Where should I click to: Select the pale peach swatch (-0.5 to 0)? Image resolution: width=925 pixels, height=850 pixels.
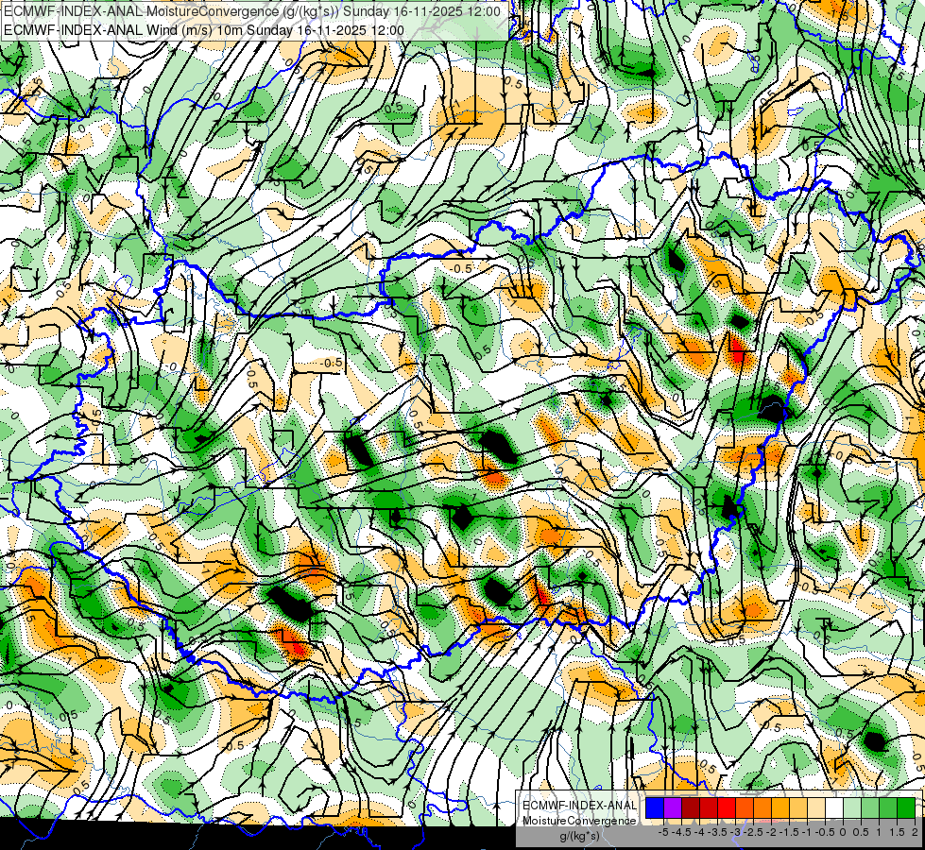tap(816, 807)
